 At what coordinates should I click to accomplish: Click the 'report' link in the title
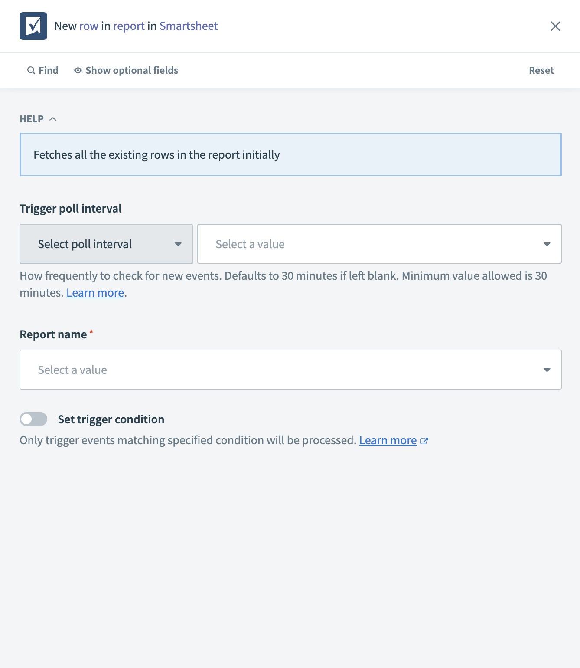coord(129,26)
